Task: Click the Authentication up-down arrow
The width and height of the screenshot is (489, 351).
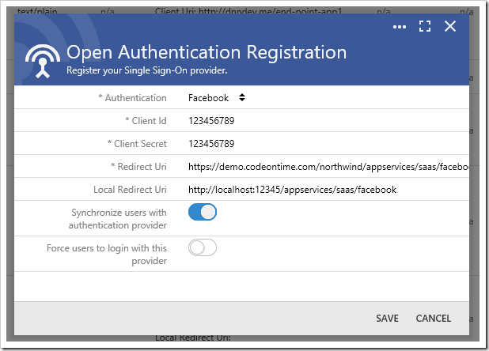Action: click(x=242, y=97)
